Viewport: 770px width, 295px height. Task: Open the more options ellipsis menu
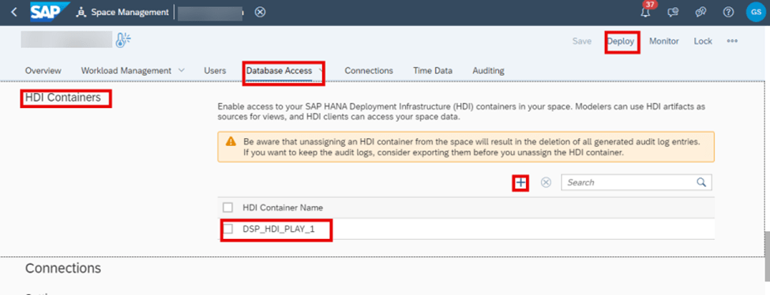coord(732,41)
